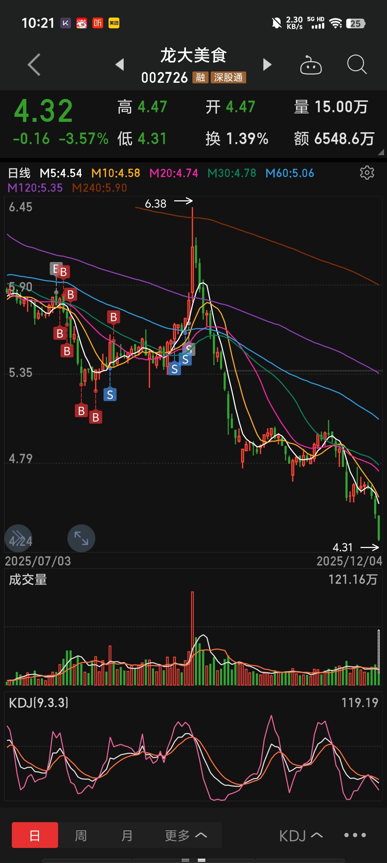The height and width of the screenshot is (863, 387).
Task: Go to next stock with right triangle
Action: point(267,65)
